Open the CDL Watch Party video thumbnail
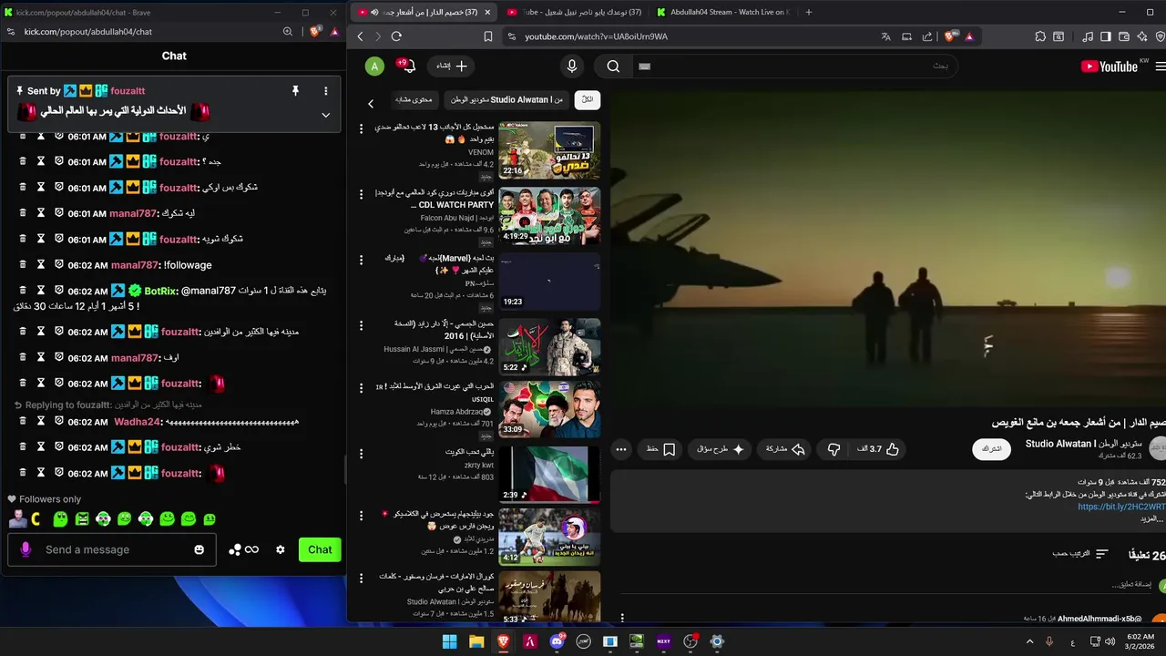This screenshot has height=656, width=1166. [549, 216]
